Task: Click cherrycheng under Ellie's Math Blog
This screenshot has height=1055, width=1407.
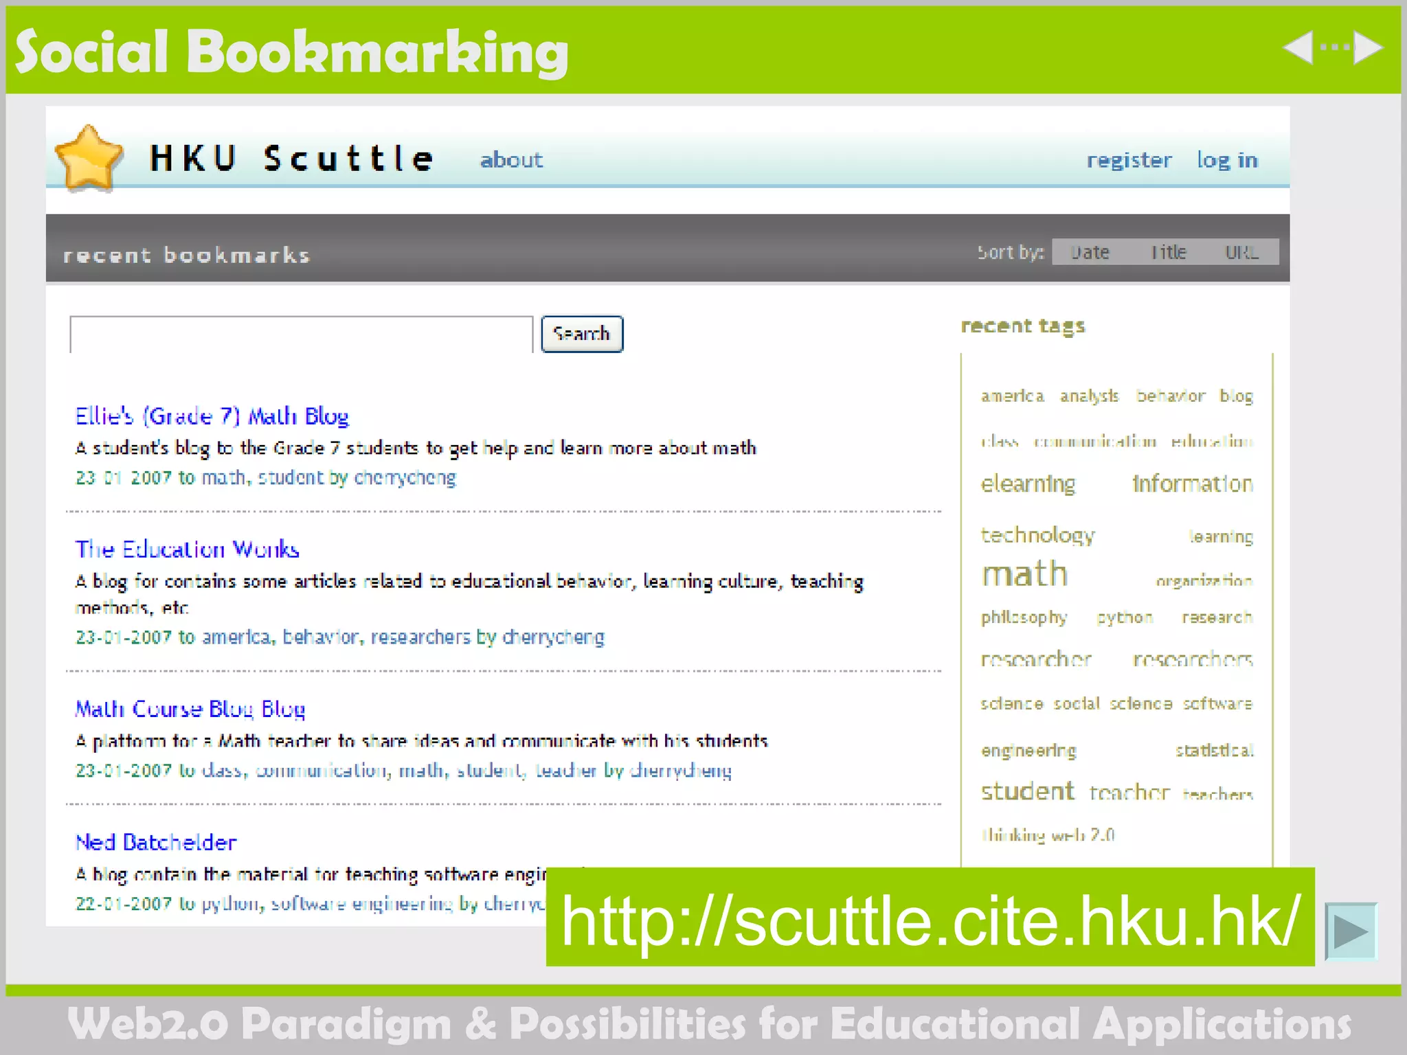Action: 405,478
